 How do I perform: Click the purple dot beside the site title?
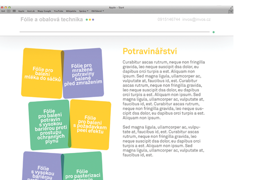[93, 20]
